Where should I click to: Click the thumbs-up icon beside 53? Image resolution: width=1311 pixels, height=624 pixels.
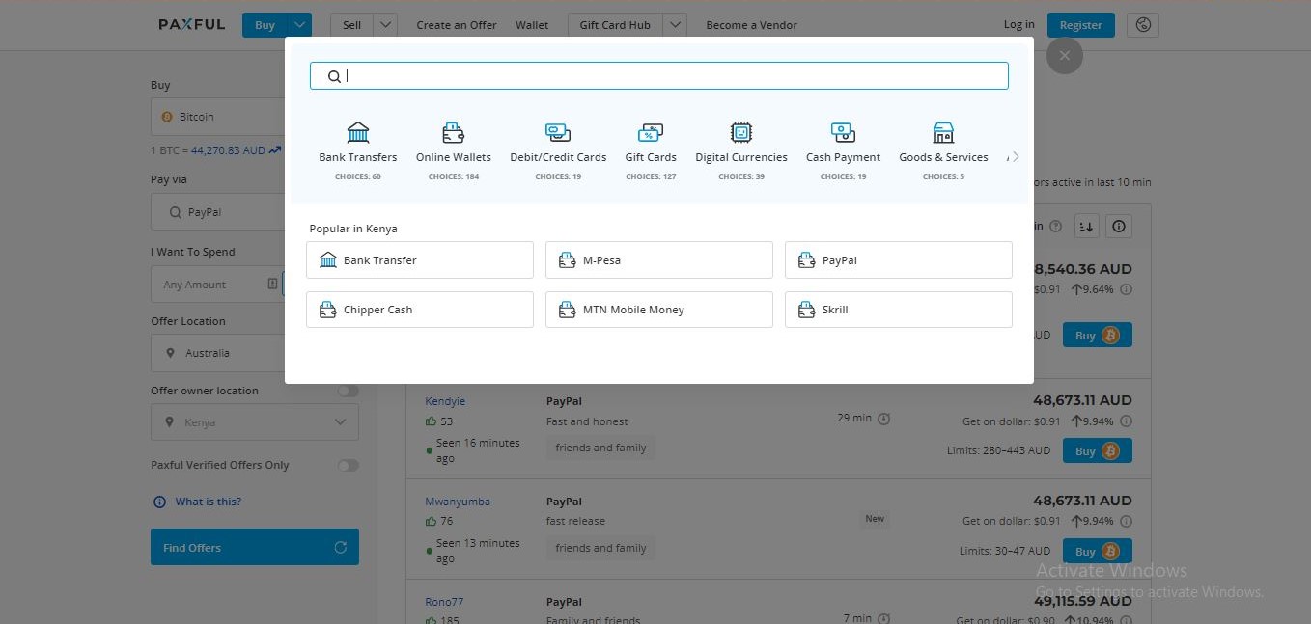tap(431, 421)
